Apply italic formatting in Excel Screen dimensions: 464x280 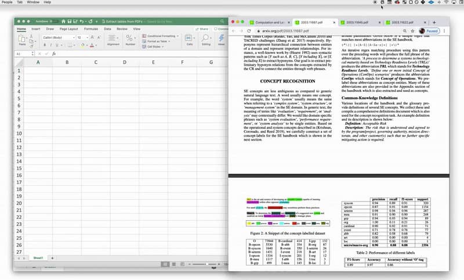(x=51, y=45)
